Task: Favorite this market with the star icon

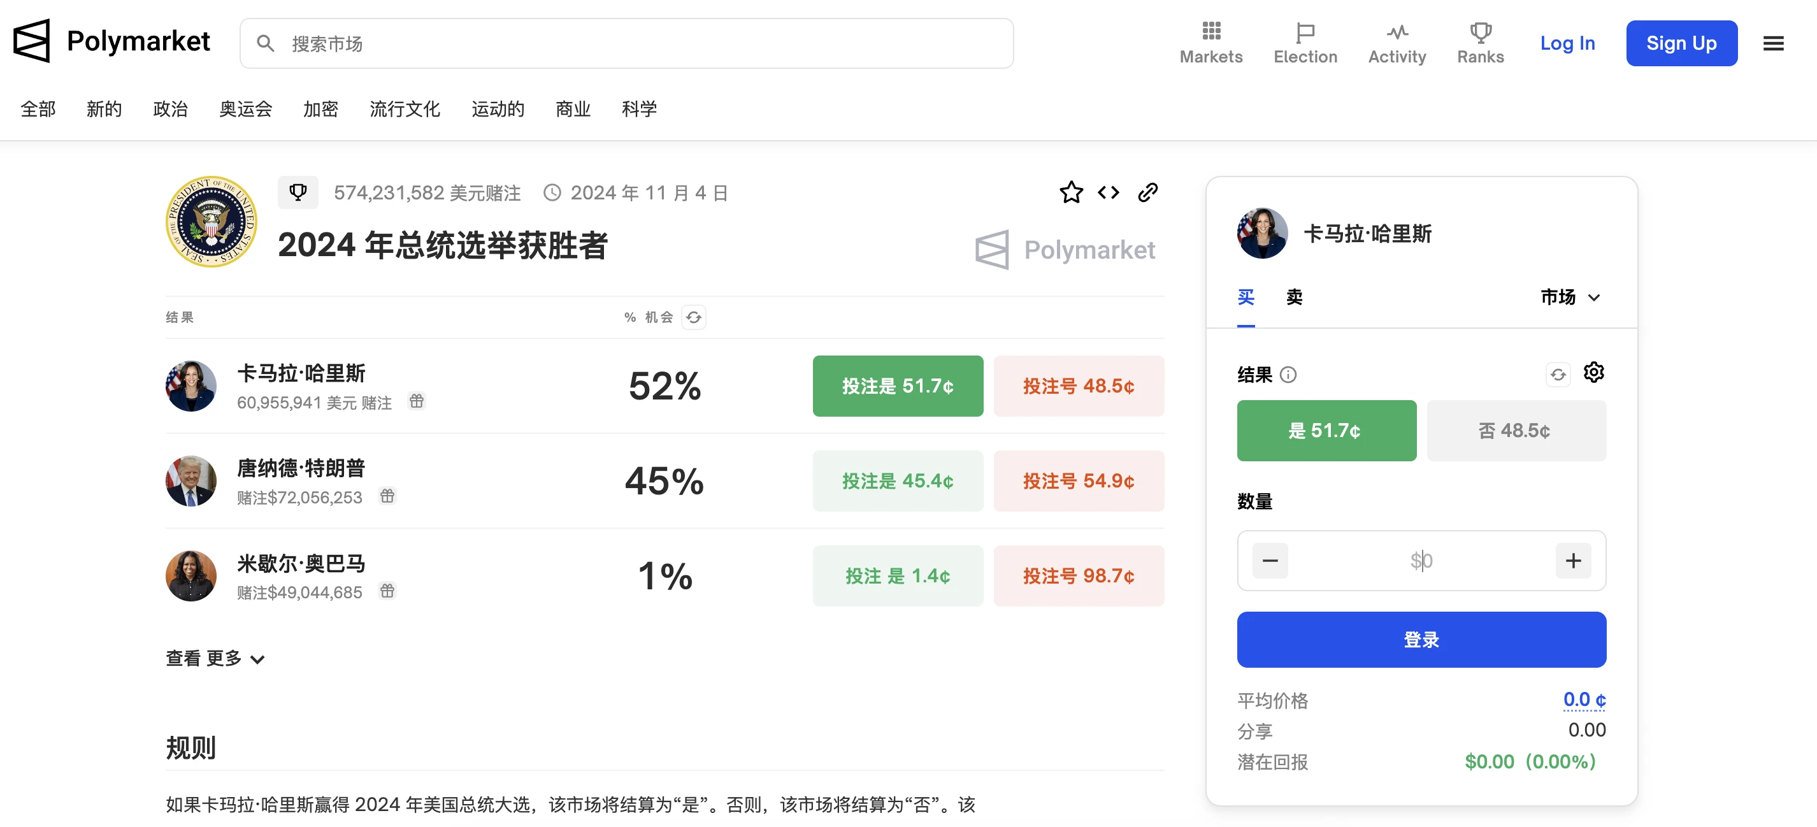Action: pos(1071,192)
